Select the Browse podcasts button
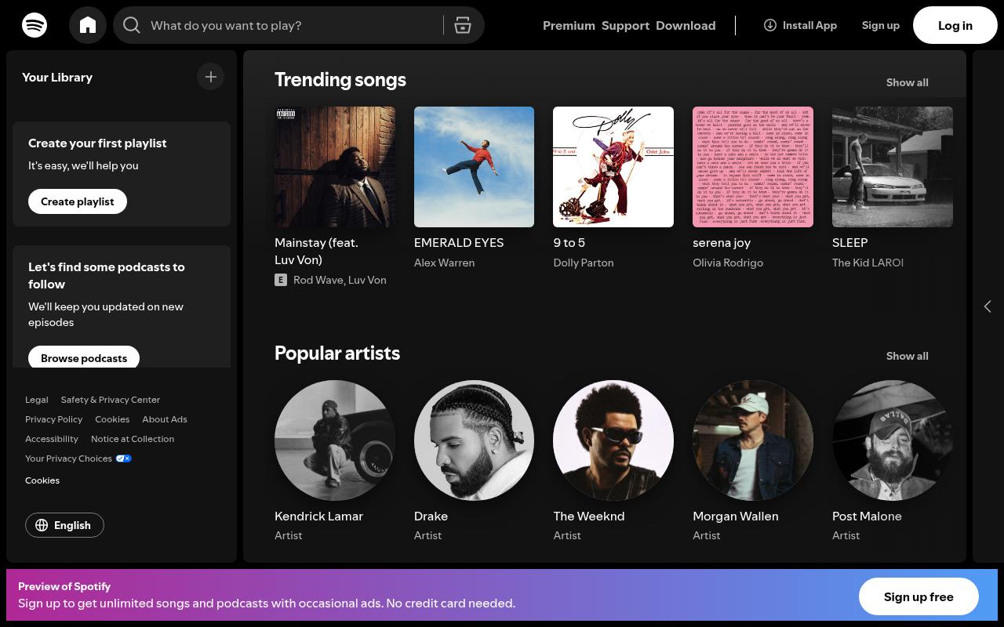The height and width of the screenshot is (627, 1004). tap(84, 357)
